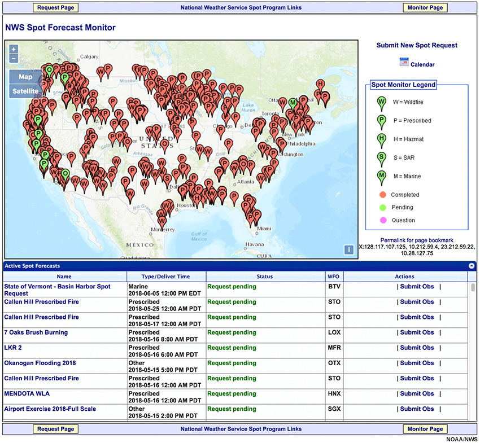
Task: Click the top Monitor Page button
Action: [425, 8]
